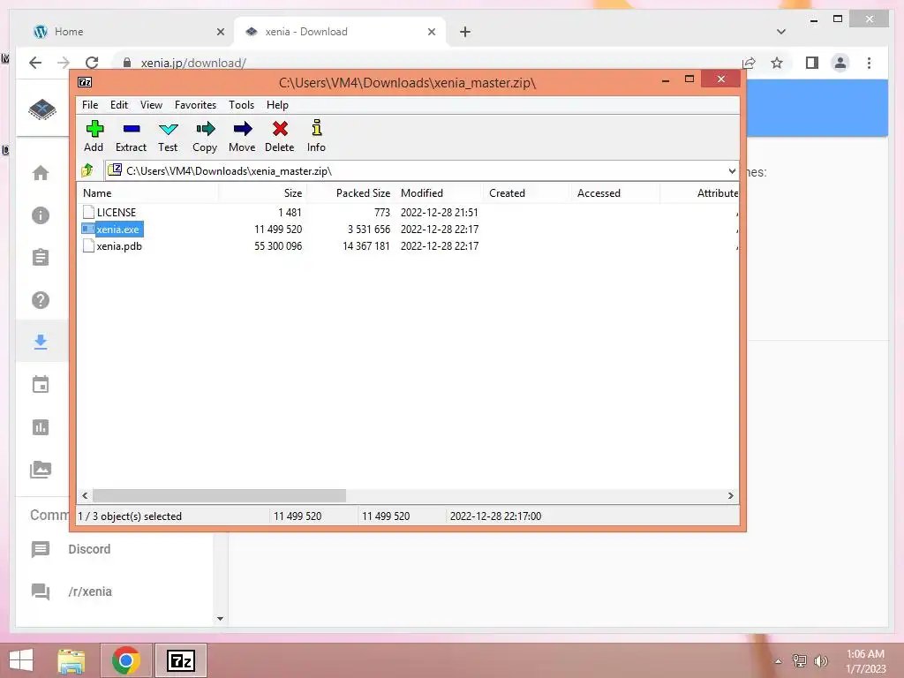The width and height of the screenshot is (904, 678).
Task: Open a new Chrome tab
Action: [x=464, y=32]
